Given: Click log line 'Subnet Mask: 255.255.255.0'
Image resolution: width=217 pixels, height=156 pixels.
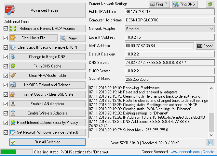Looking at the screenshot, I should point(129,130).
